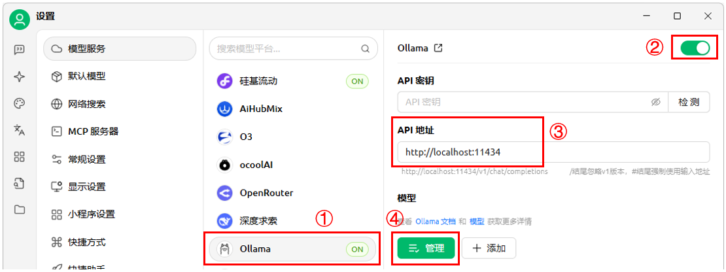The width and height of the screenshot is (726, 272).
Task: Reveal API key with the eye icon
Action: point(655,102)
